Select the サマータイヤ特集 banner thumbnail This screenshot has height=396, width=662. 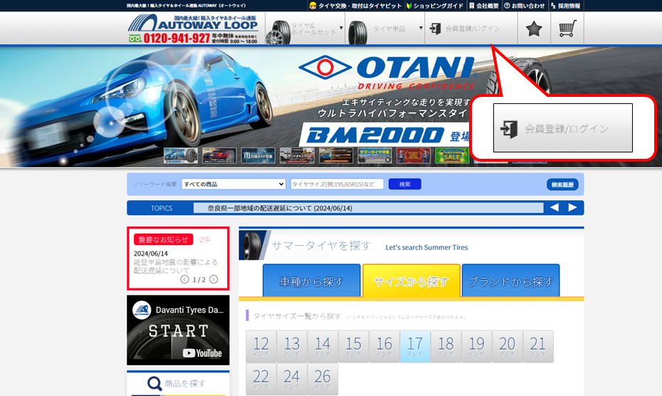[x=374, y=155]
